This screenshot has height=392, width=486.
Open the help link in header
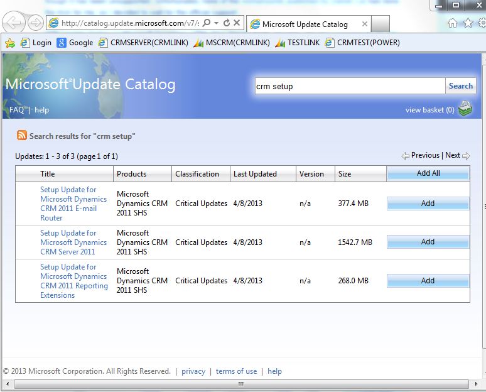42,110
